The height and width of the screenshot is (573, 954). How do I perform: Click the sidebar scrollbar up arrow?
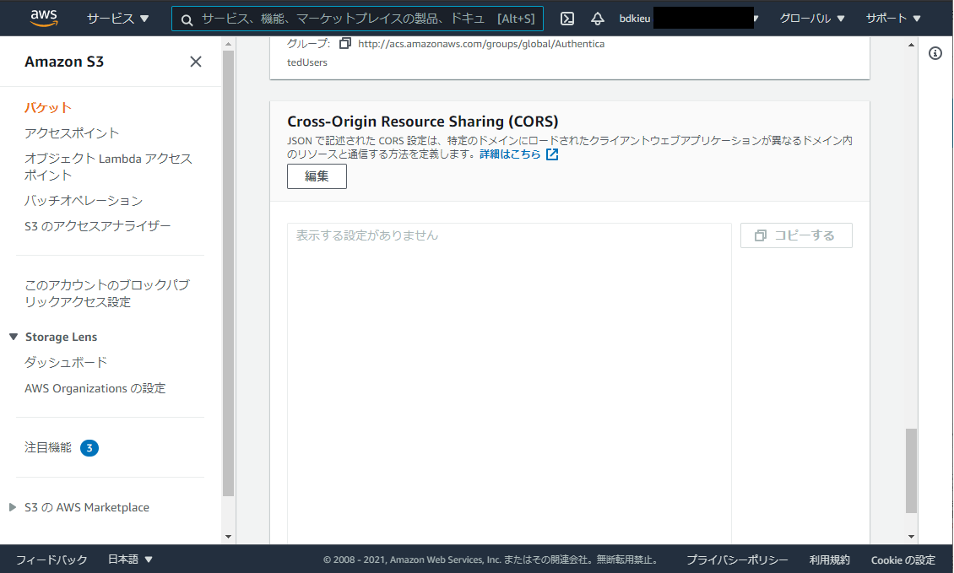[x=228, y=44]
